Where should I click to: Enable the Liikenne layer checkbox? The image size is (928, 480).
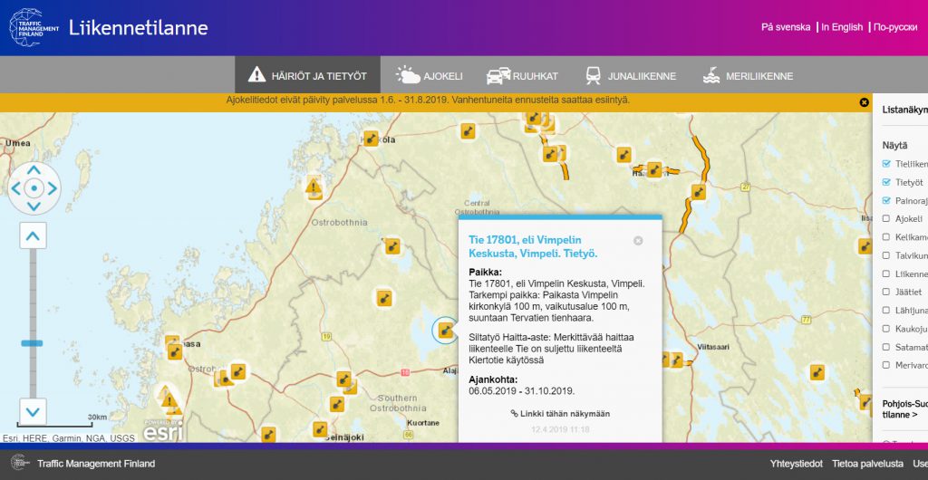pos(886,274)
